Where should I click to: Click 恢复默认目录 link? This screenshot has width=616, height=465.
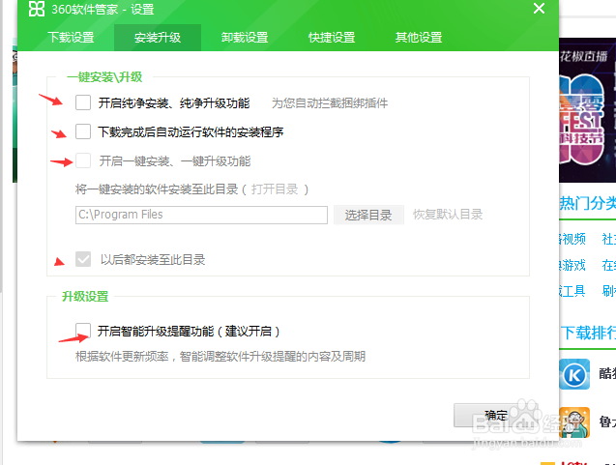448,215
